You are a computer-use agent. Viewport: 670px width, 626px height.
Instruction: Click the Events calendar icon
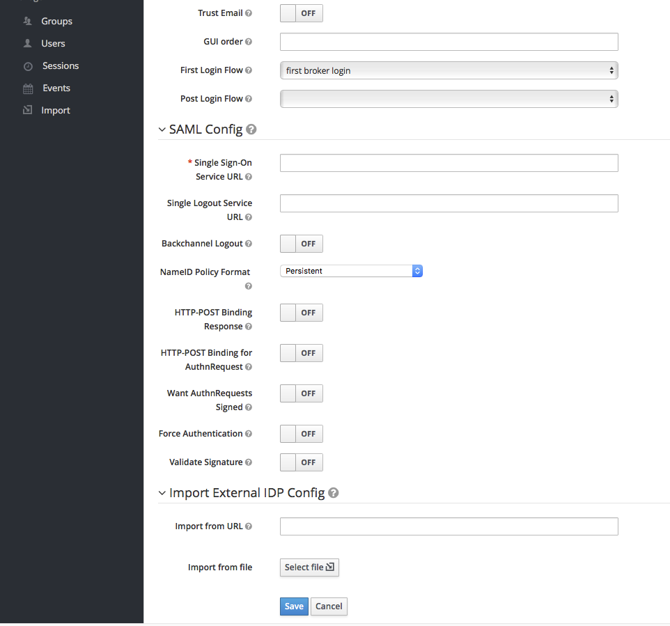[x=28, y=88]
